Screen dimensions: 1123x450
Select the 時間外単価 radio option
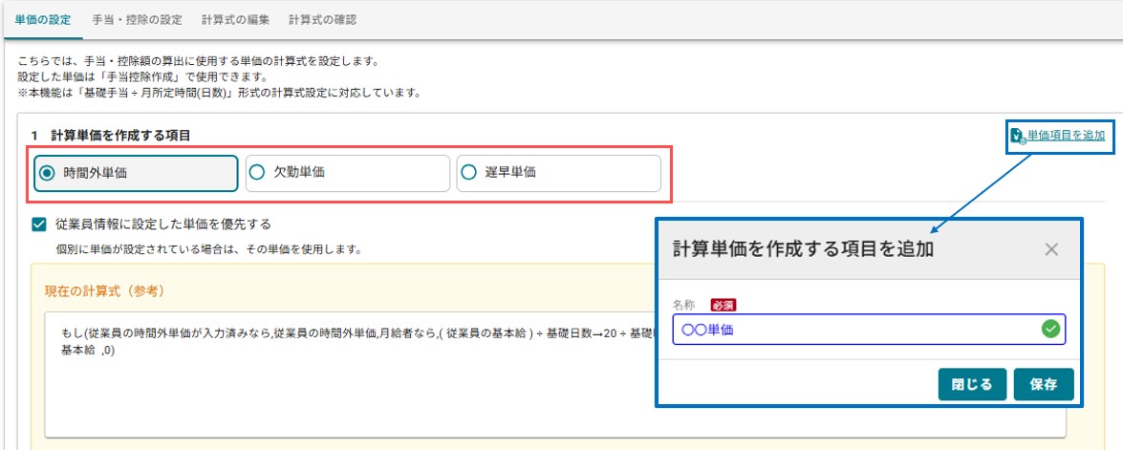[136, 173]
